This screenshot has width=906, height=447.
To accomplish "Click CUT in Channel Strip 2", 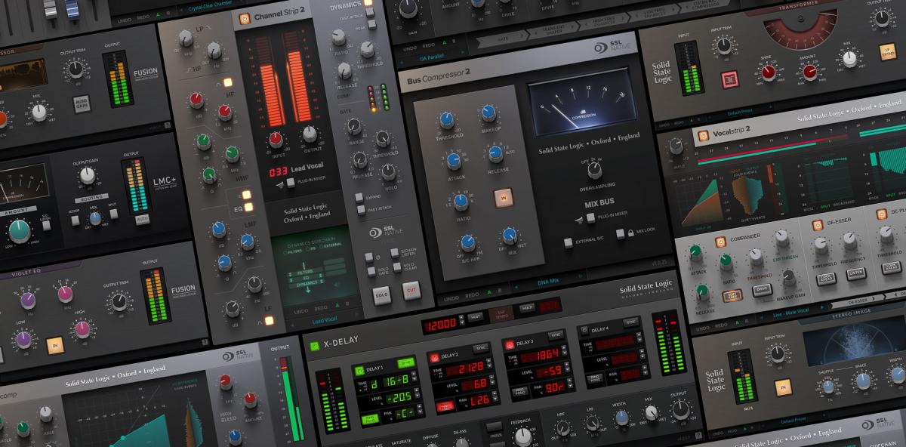I will 411,290.
